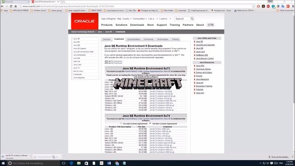This screenshot has width=295, height=166.
Task: Open the Opera extension icon in toolbar
Action: point(258,6)
